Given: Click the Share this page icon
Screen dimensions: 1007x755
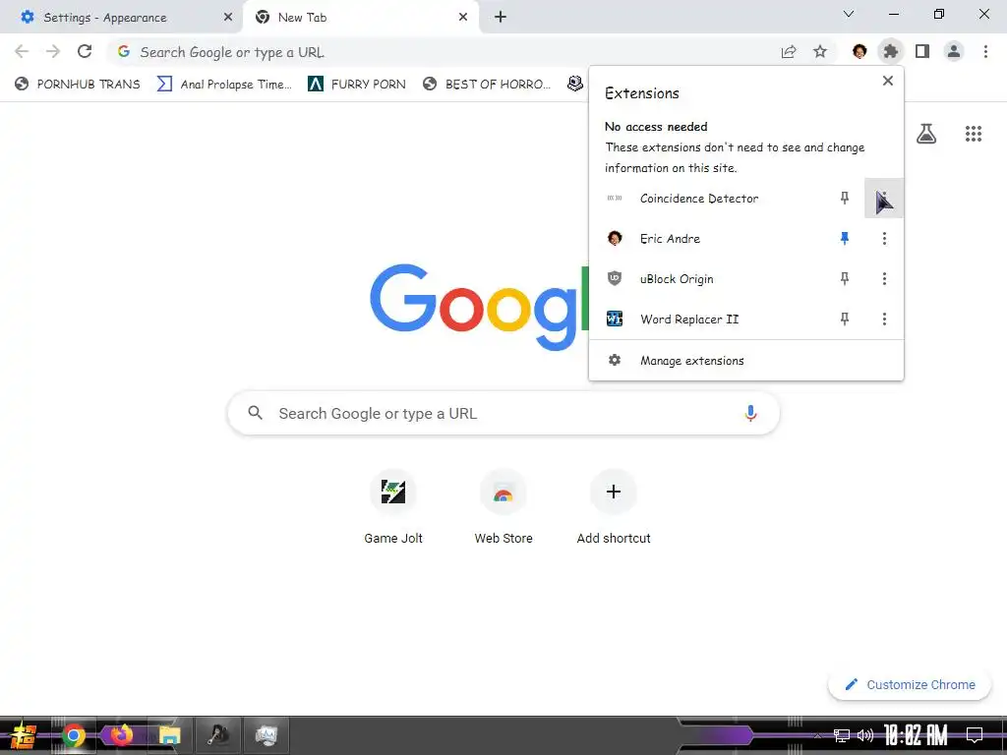Looking at the screenshot, I should pyautogui.click(x=789, y=51).
